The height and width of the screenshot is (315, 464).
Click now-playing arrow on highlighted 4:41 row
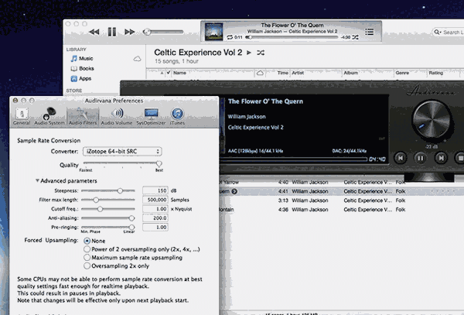pos(234,191)
